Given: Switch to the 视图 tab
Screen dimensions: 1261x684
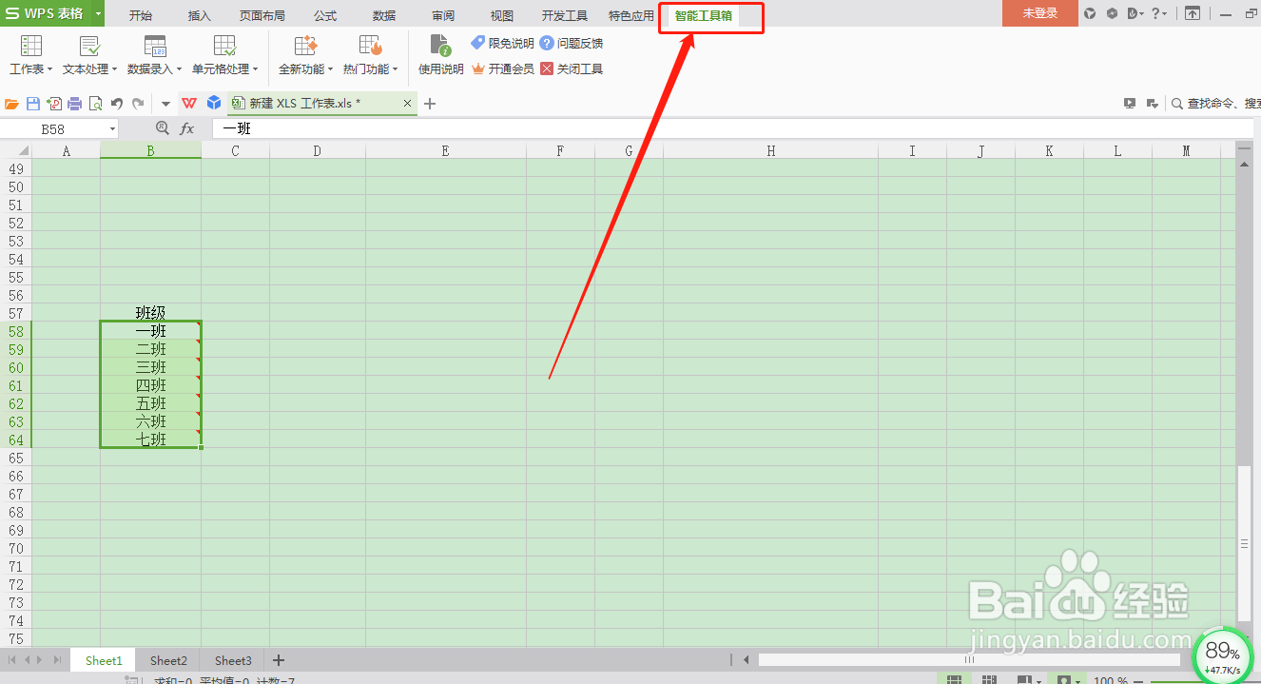Looking at the screenshot, I should point(502,15).
